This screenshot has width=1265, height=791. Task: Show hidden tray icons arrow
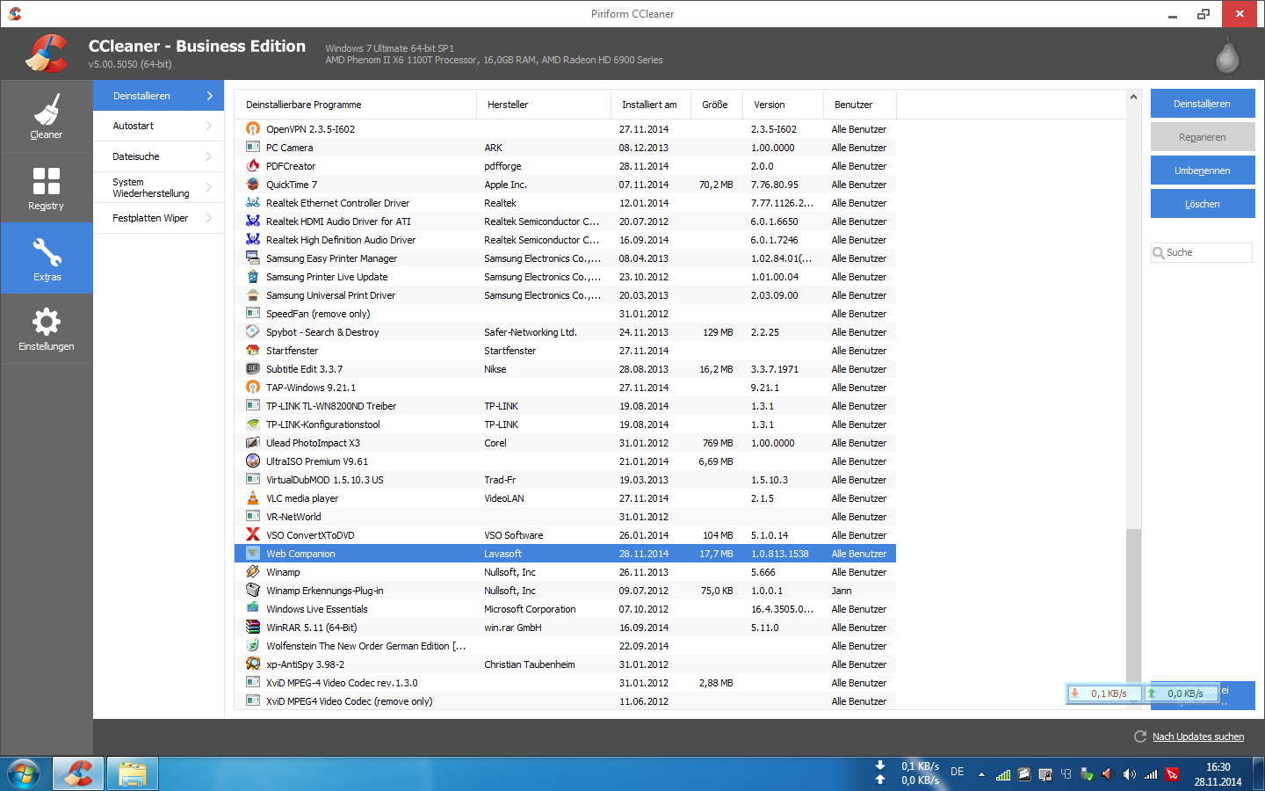point(981,774)
